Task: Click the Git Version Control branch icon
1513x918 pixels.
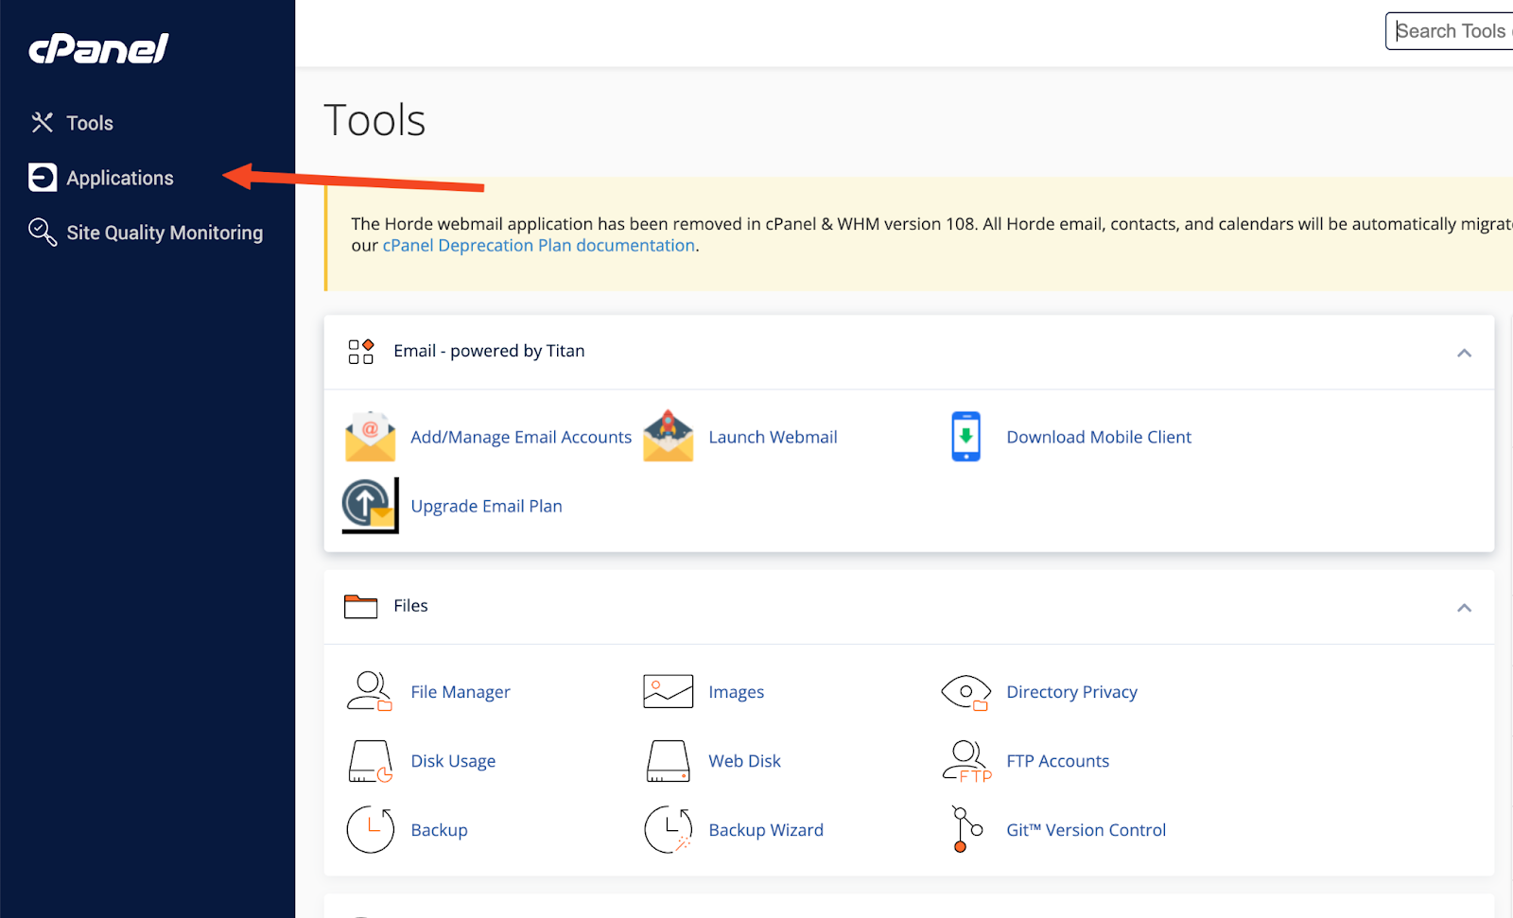Action: (966, 829)
